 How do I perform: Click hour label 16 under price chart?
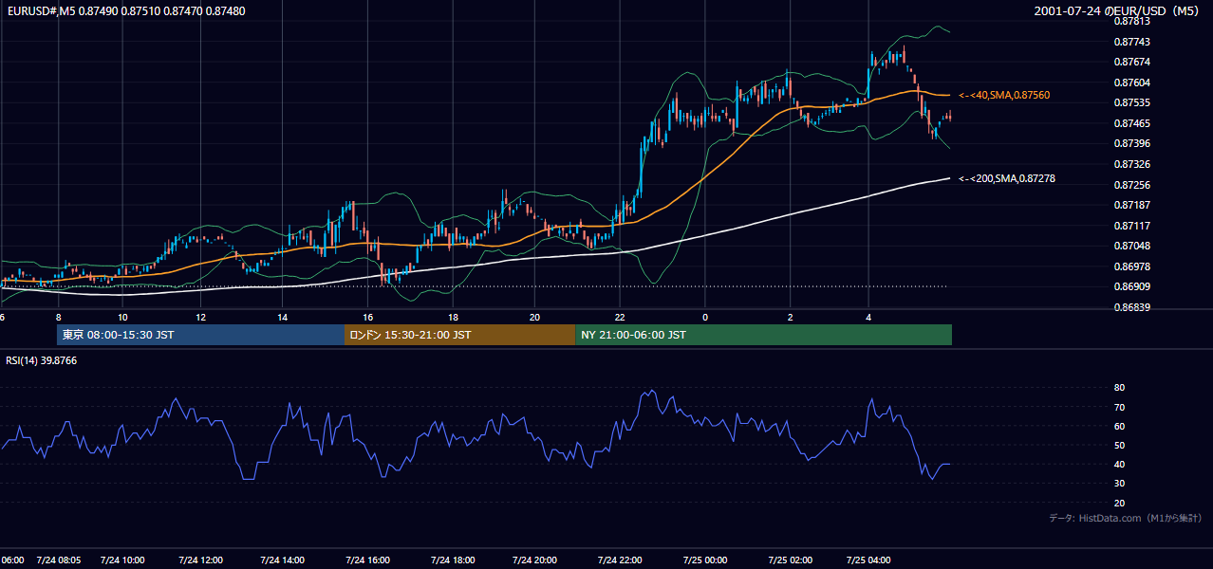coord(366,318)
